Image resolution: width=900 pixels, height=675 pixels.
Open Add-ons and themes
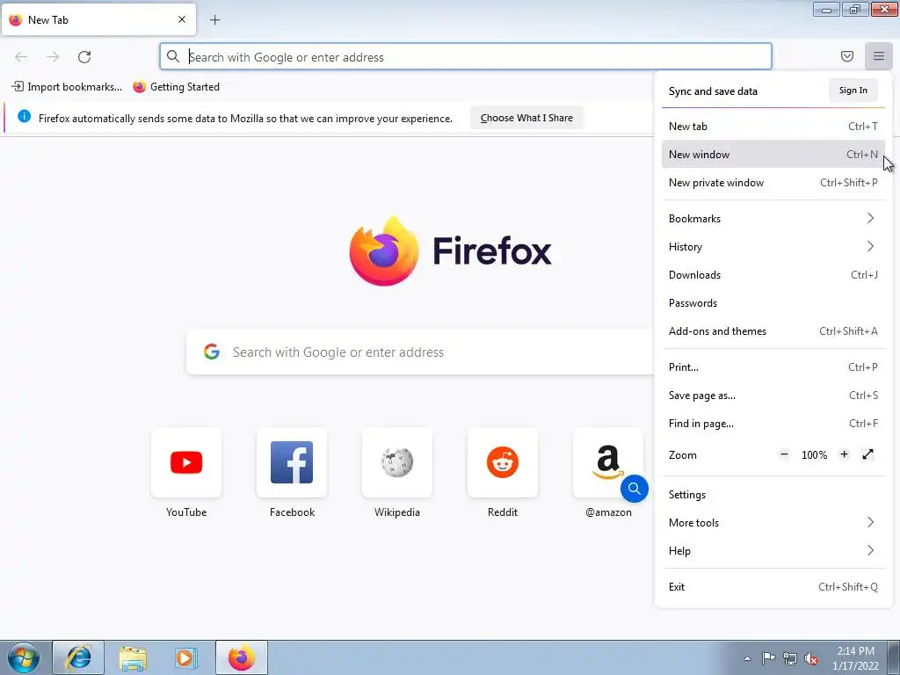773,331
